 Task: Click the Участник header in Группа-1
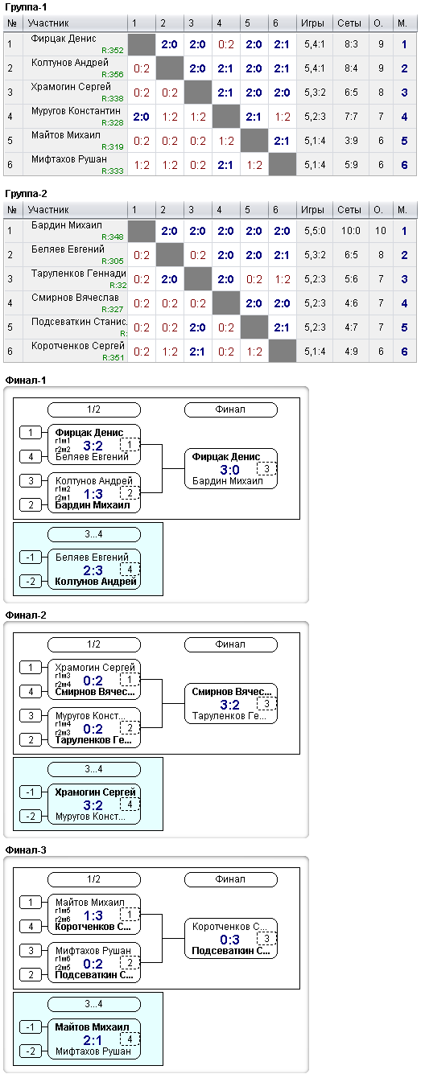(48, 23)
